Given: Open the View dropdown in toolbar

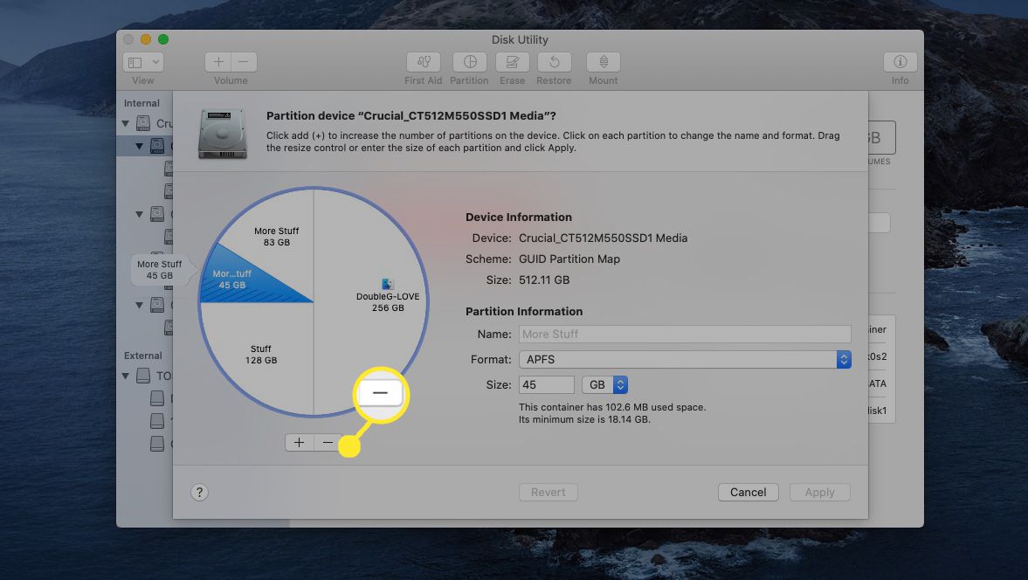Looking at the screenshot, I should 143,63.
